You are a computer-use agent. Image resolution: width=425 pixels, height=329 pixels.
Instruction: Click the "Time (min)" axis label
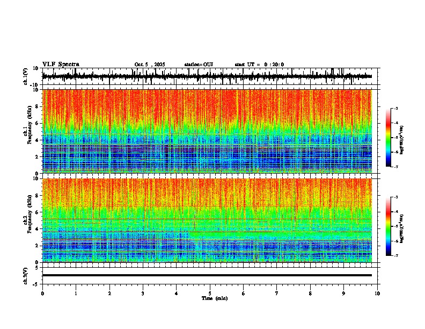coord(215,298)
